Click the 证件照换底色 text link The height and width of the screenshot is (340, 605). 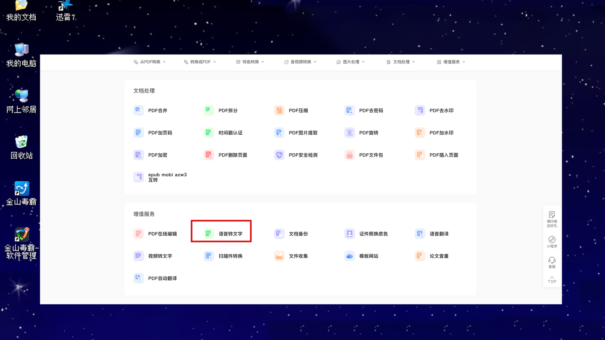374,234
